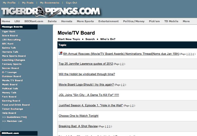
Task: Open My Bookmarks link
Action: click(x=50, y=3)
